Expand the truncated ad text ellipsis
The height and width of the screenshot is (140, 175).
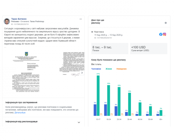pyautogui.click(x=5, y=47)
